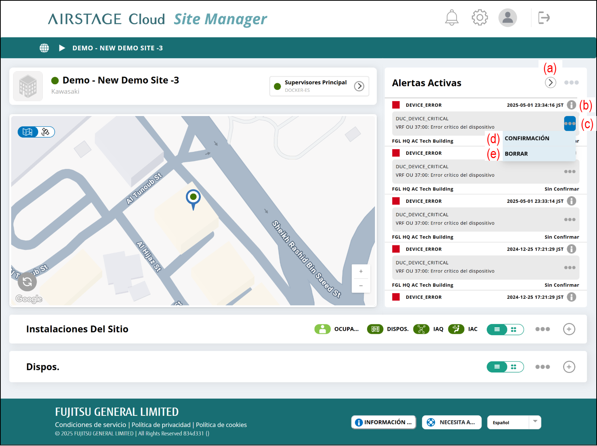Click the map location pin marker
This screenshot has width=597, height=446.
[193, 198]
